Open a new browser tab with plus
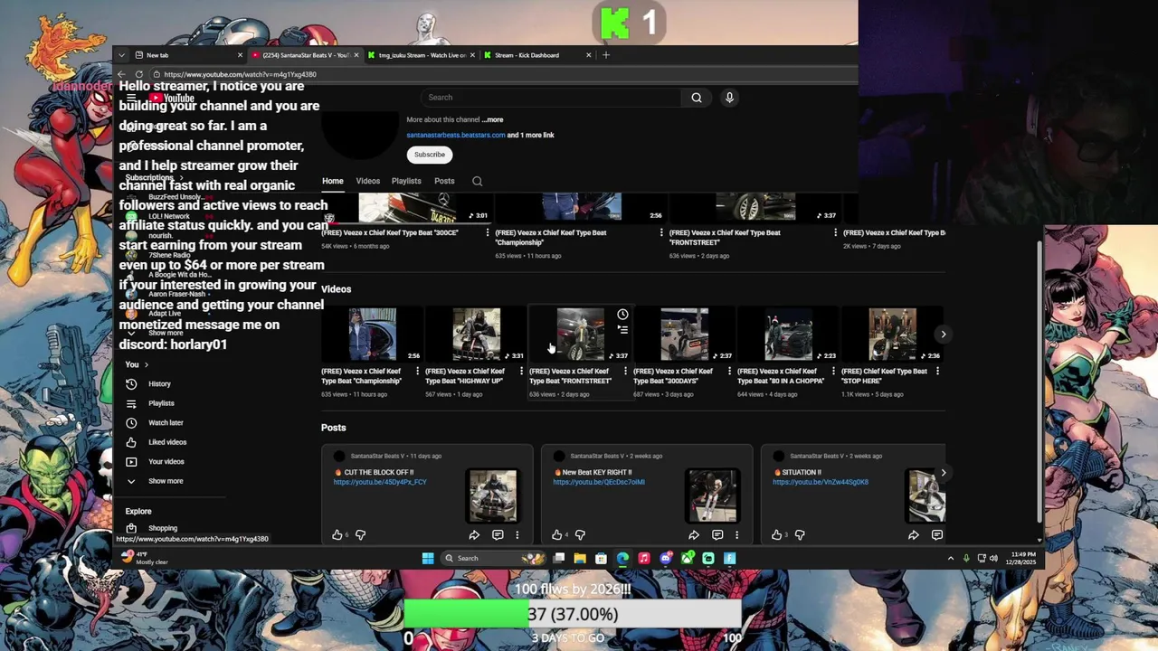Screen dimensions: 1158x651 coord(606,55)
